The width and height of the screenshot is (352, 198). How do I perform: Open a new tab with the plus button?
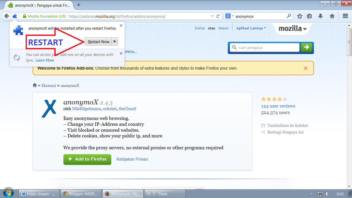[x=79, y=5]
